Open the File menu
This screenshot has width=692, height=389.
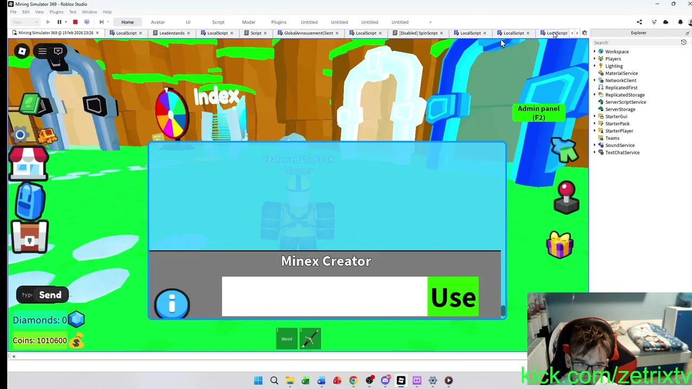pos(13,12)
